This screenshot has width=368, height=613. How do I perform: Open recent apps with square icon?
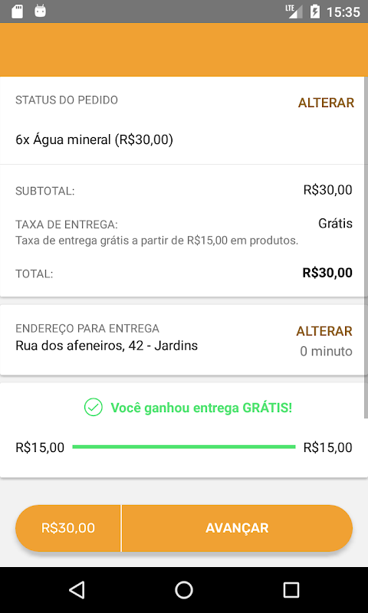[291, 589]
